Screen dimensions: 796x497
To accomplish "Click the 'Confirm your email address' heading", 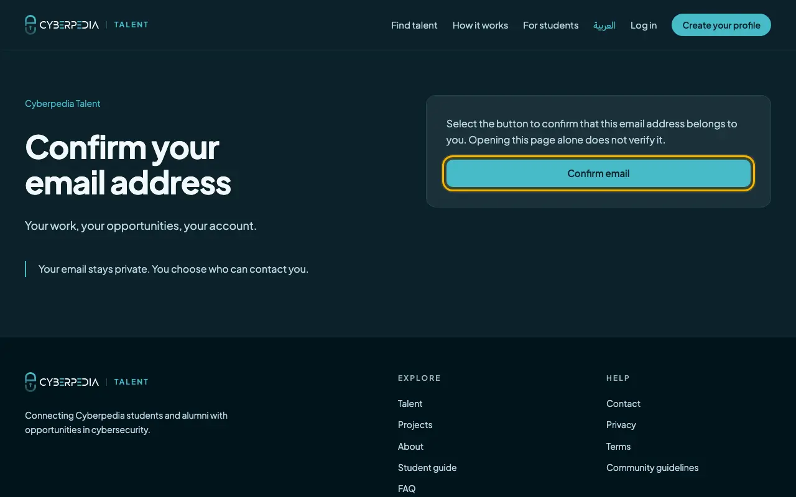I will [x=128, y=165].
